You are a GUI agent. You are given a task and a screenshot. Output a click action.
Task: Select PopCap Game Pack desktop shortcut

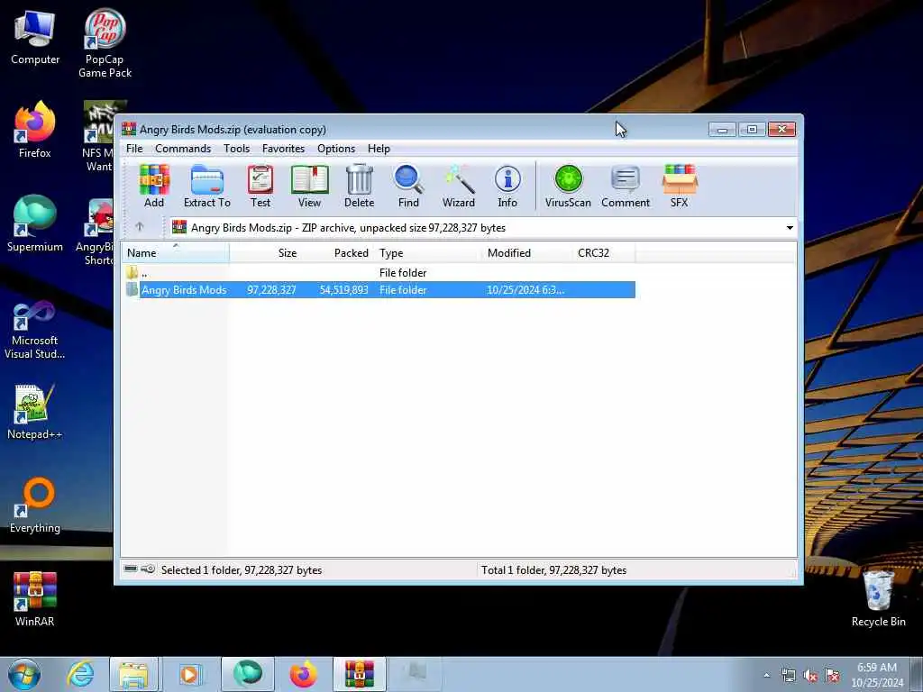pos(105,43)
